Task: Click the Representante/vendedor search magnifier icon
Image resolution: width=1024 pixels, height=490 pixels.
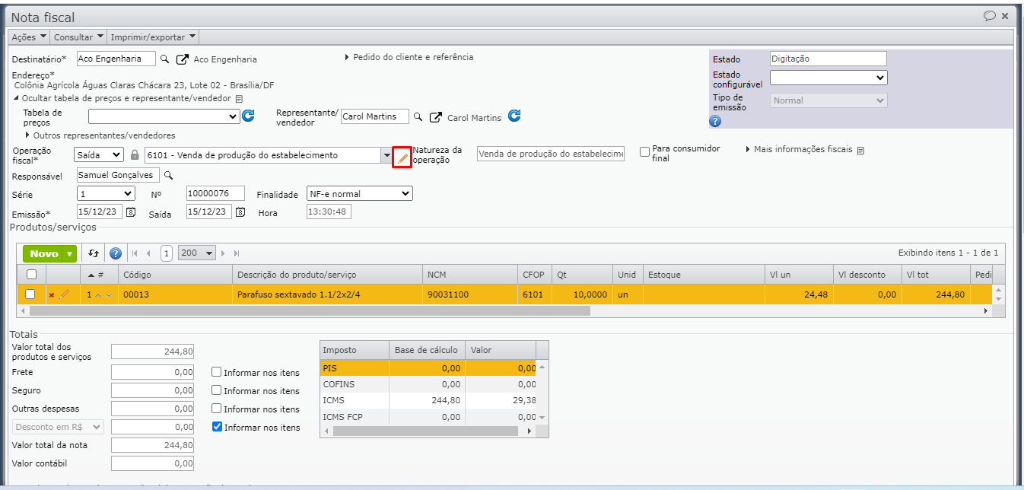Action: 417,117
